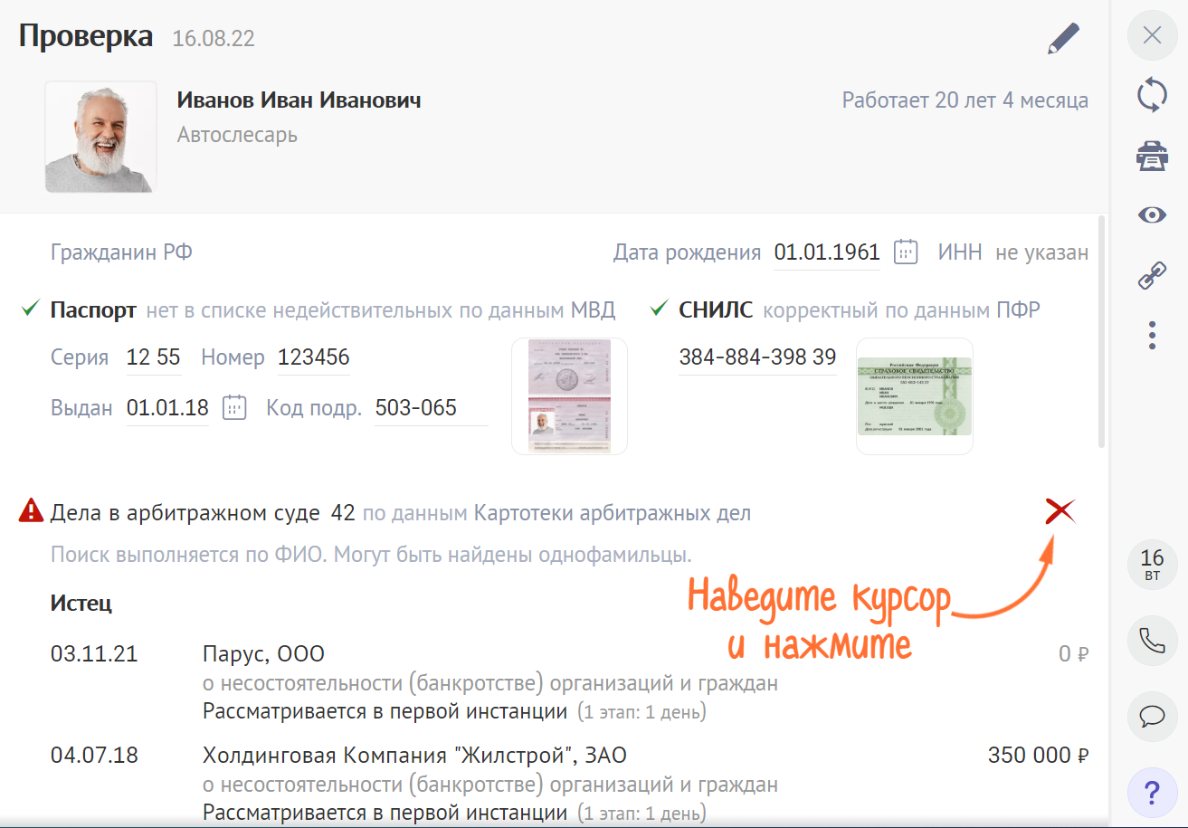Open the chat bubble icon
This screenshot has width=1188, height=828.
(x=1152, y=717)
